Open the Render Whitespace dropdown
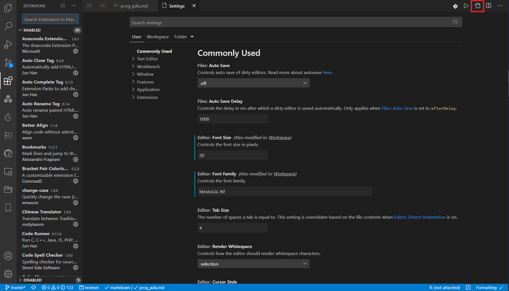509x291 pixels. (253, 263)
